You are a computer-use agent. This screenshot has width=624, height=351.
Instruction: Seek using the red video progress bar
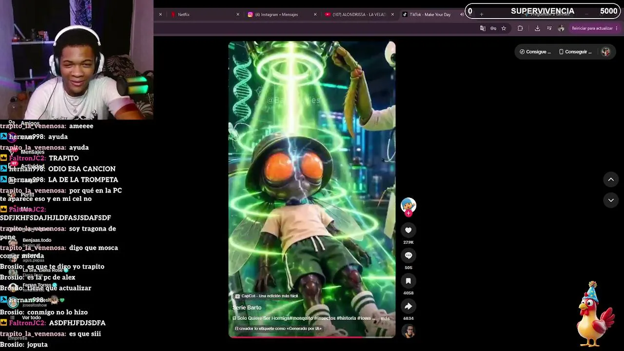tap(312, 337)
